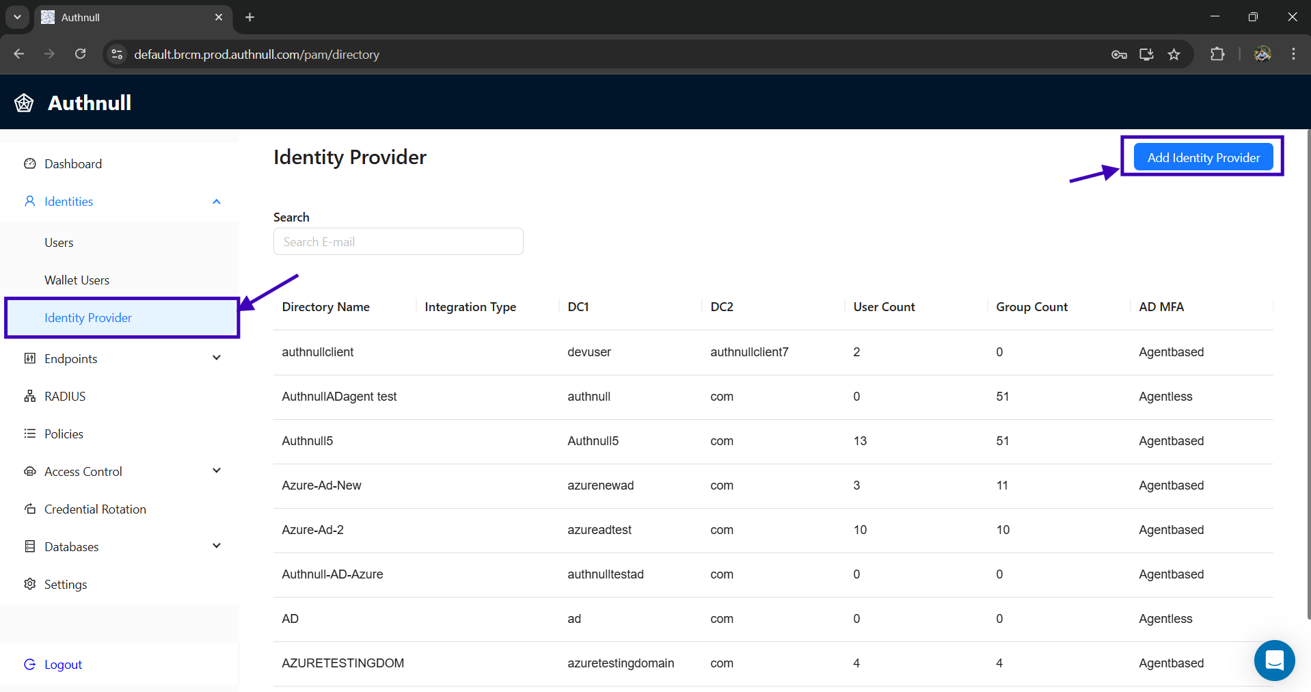Click the Credential Rotation icon

tap(29, 509)
